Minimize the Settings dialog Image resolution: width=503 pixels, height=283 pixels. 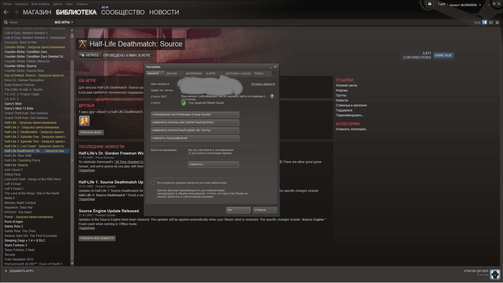pyautogui.click(x=271, y=67)
